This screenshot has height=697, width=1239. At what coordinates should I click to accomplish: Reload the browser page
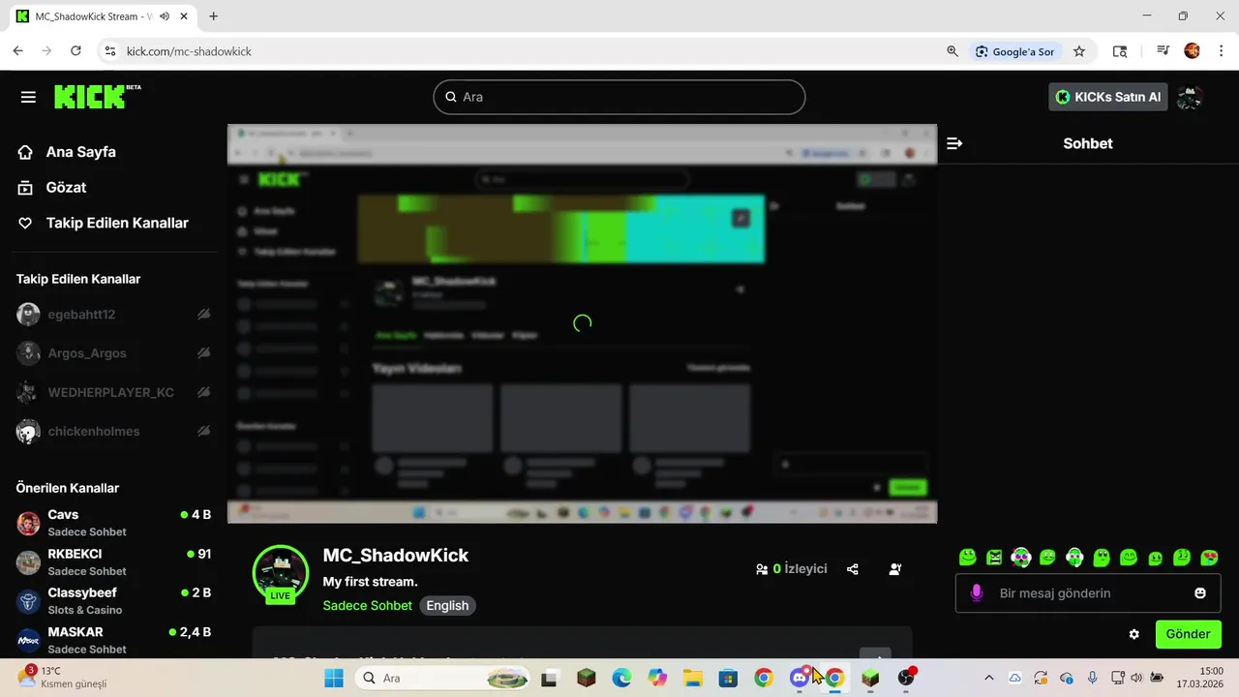(76, 51)
